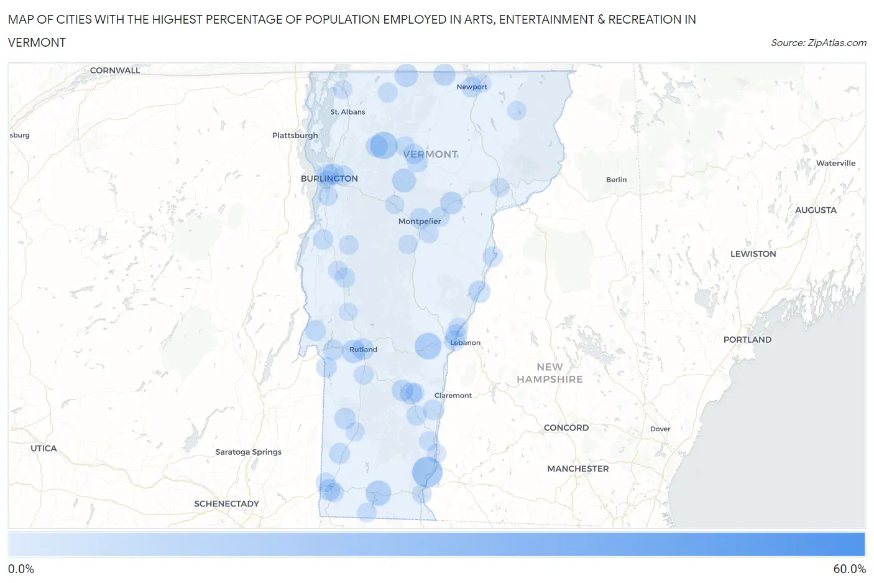Click the 0.0% legend minimum label
Screen dimensions: 874x583
[x=21, y=569]
